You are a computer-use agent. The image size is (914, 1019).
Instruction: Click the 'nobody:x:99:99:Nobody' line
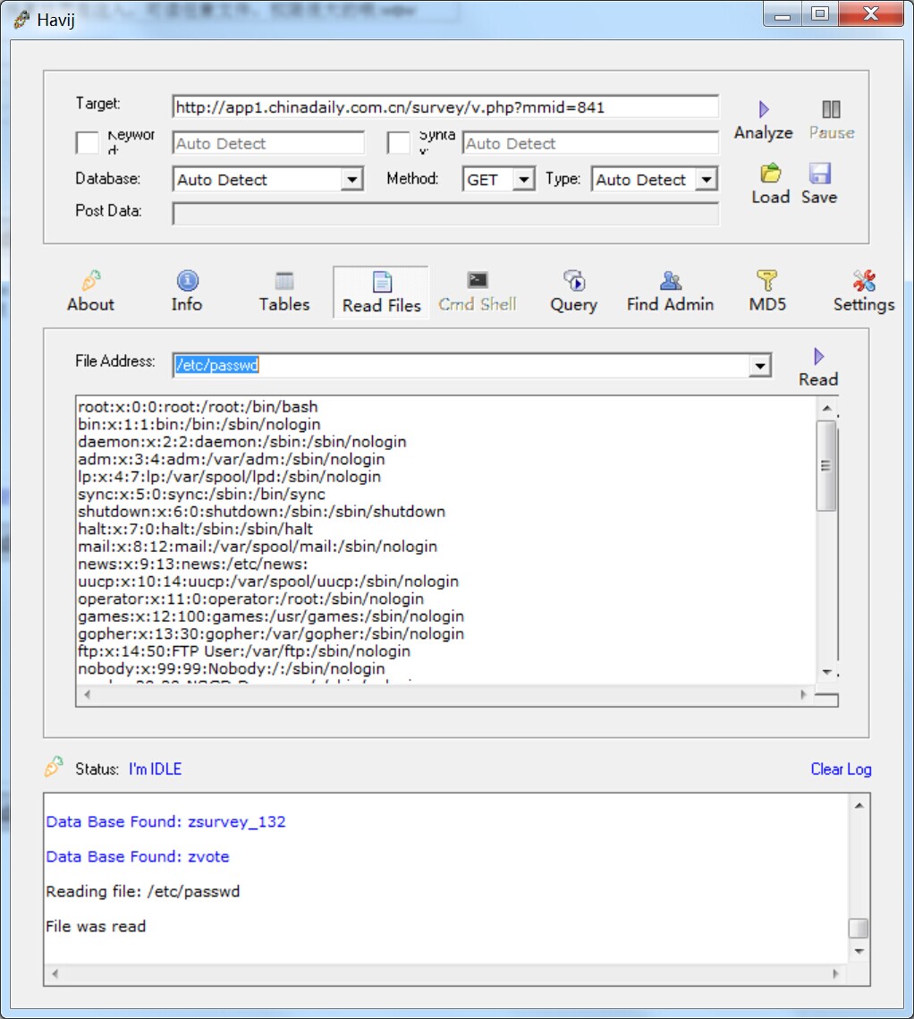pos(232,668)
